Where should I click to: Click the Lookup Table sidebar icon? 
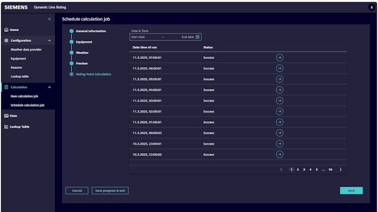[x=6, y=127]
